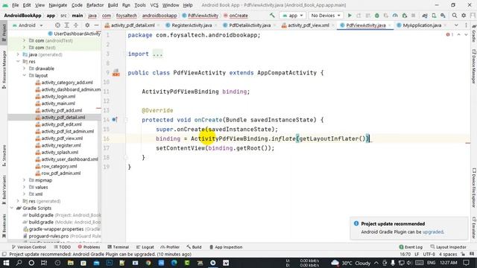Open the VCS menu
477x268 pixels.
(154, 5)
